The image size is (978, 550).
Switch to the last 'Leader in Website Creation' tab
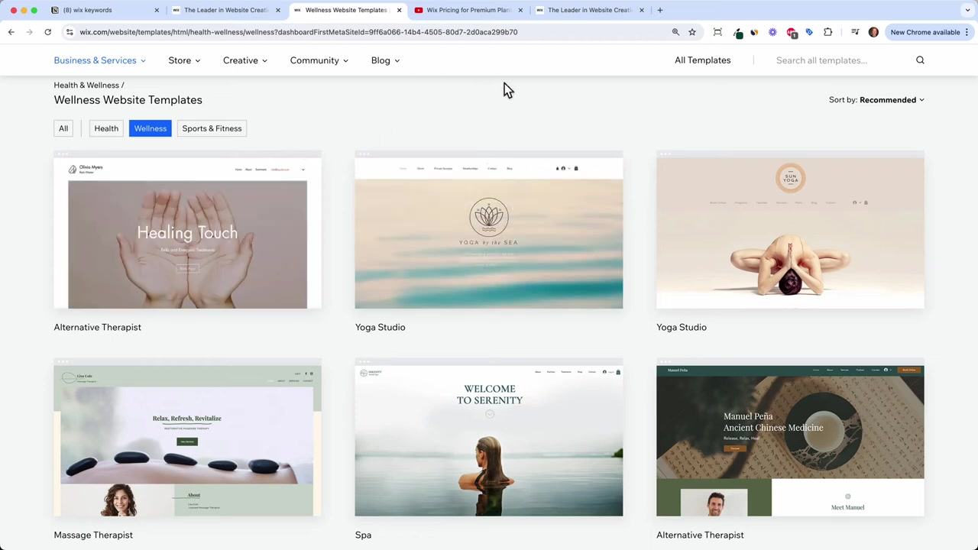[590, 10]
